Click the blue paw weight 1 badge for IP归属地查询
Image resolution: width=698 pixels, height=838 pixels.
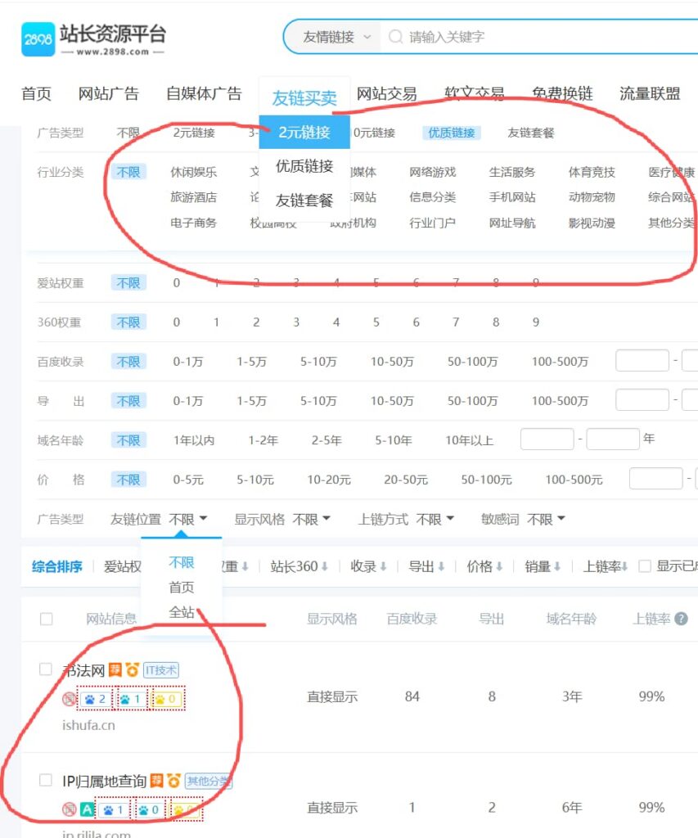pos(113,809)
